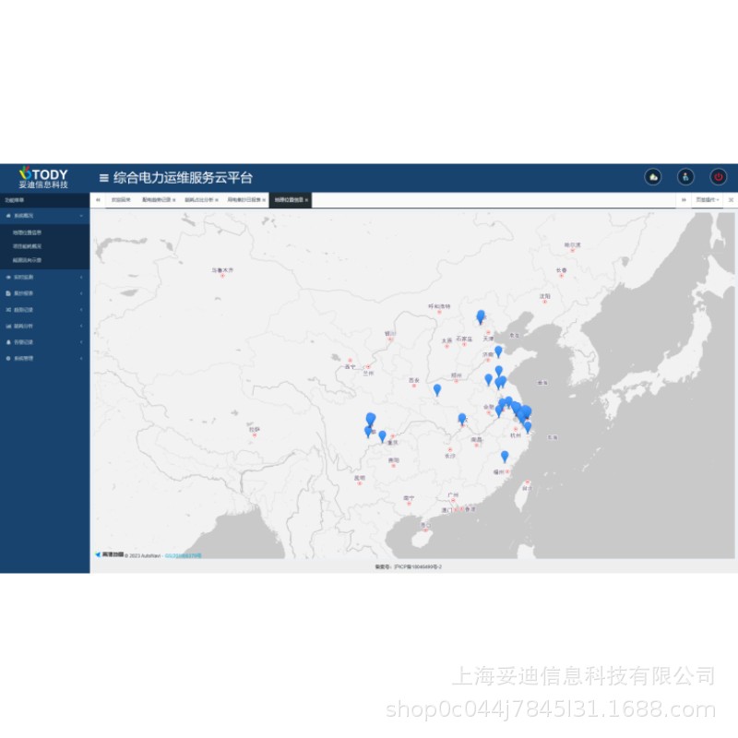Open the first submenu item under home section

click(27, 232)
